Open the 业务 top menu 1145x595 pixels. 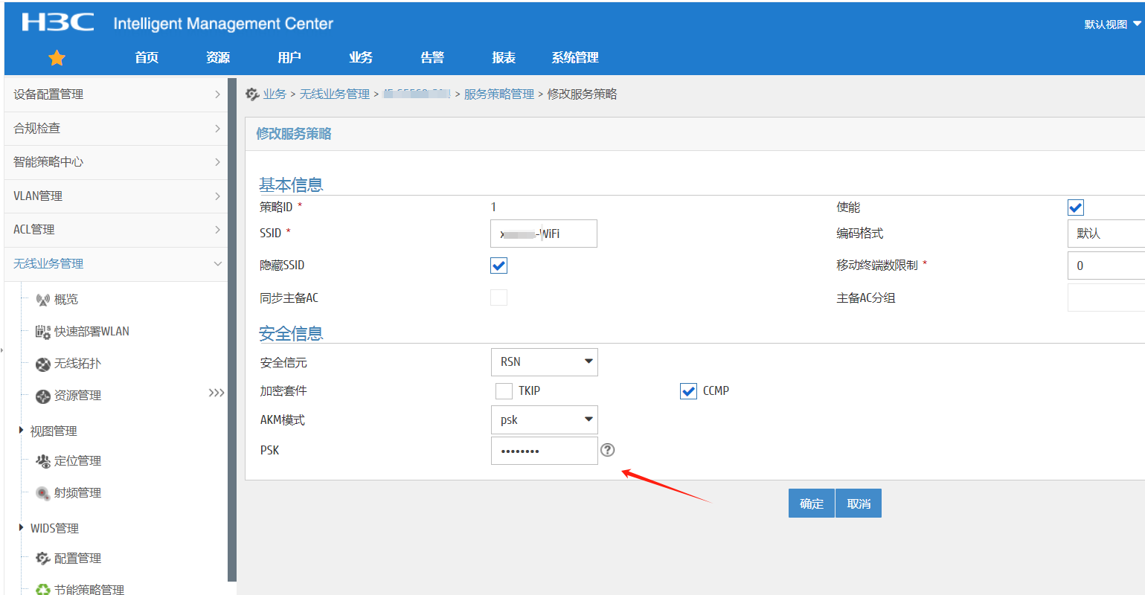[x=361, y=58]
